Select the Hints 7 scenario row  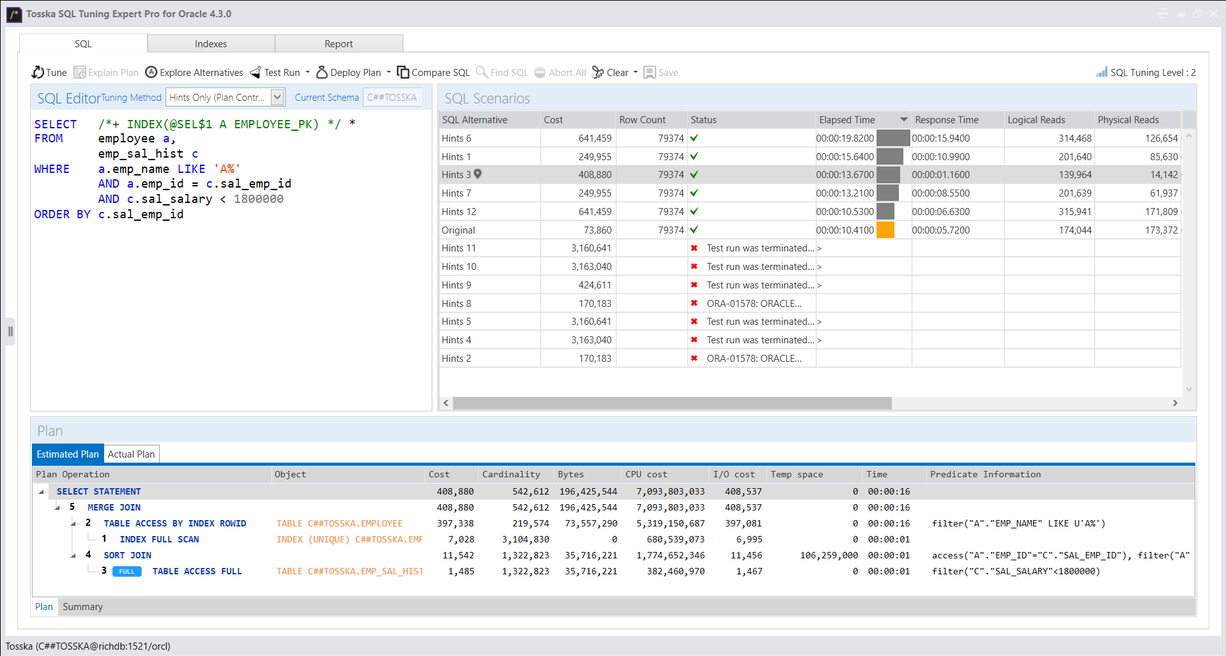(x=809, y=193)
